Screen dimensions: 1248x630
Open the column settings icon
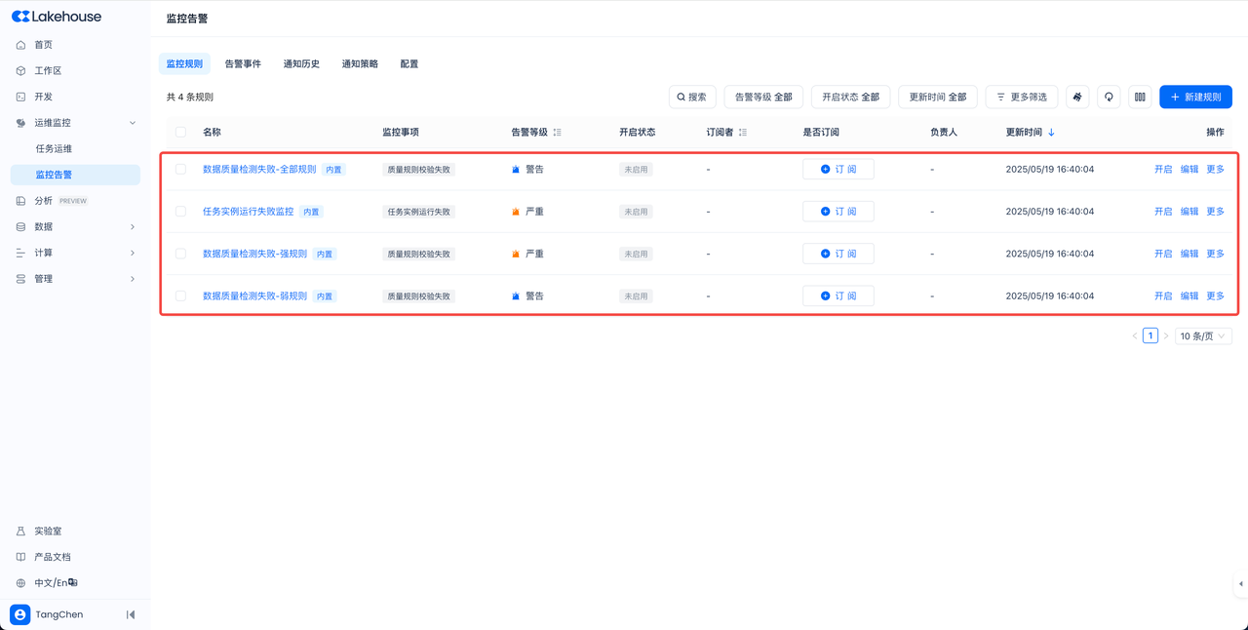pos(1140,97)
